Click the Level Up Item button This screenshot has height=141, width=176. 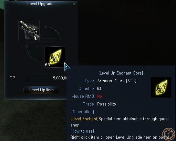tap(41, 90)
